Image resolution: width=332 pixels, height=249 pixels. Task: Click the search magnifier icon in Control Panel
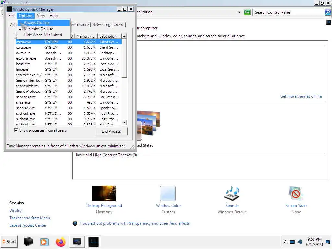click(x=328, y=12)
